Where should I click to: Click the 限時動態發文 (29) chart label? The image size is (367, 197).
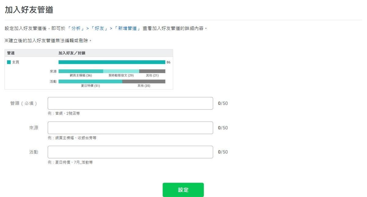[x=121, y=75]
